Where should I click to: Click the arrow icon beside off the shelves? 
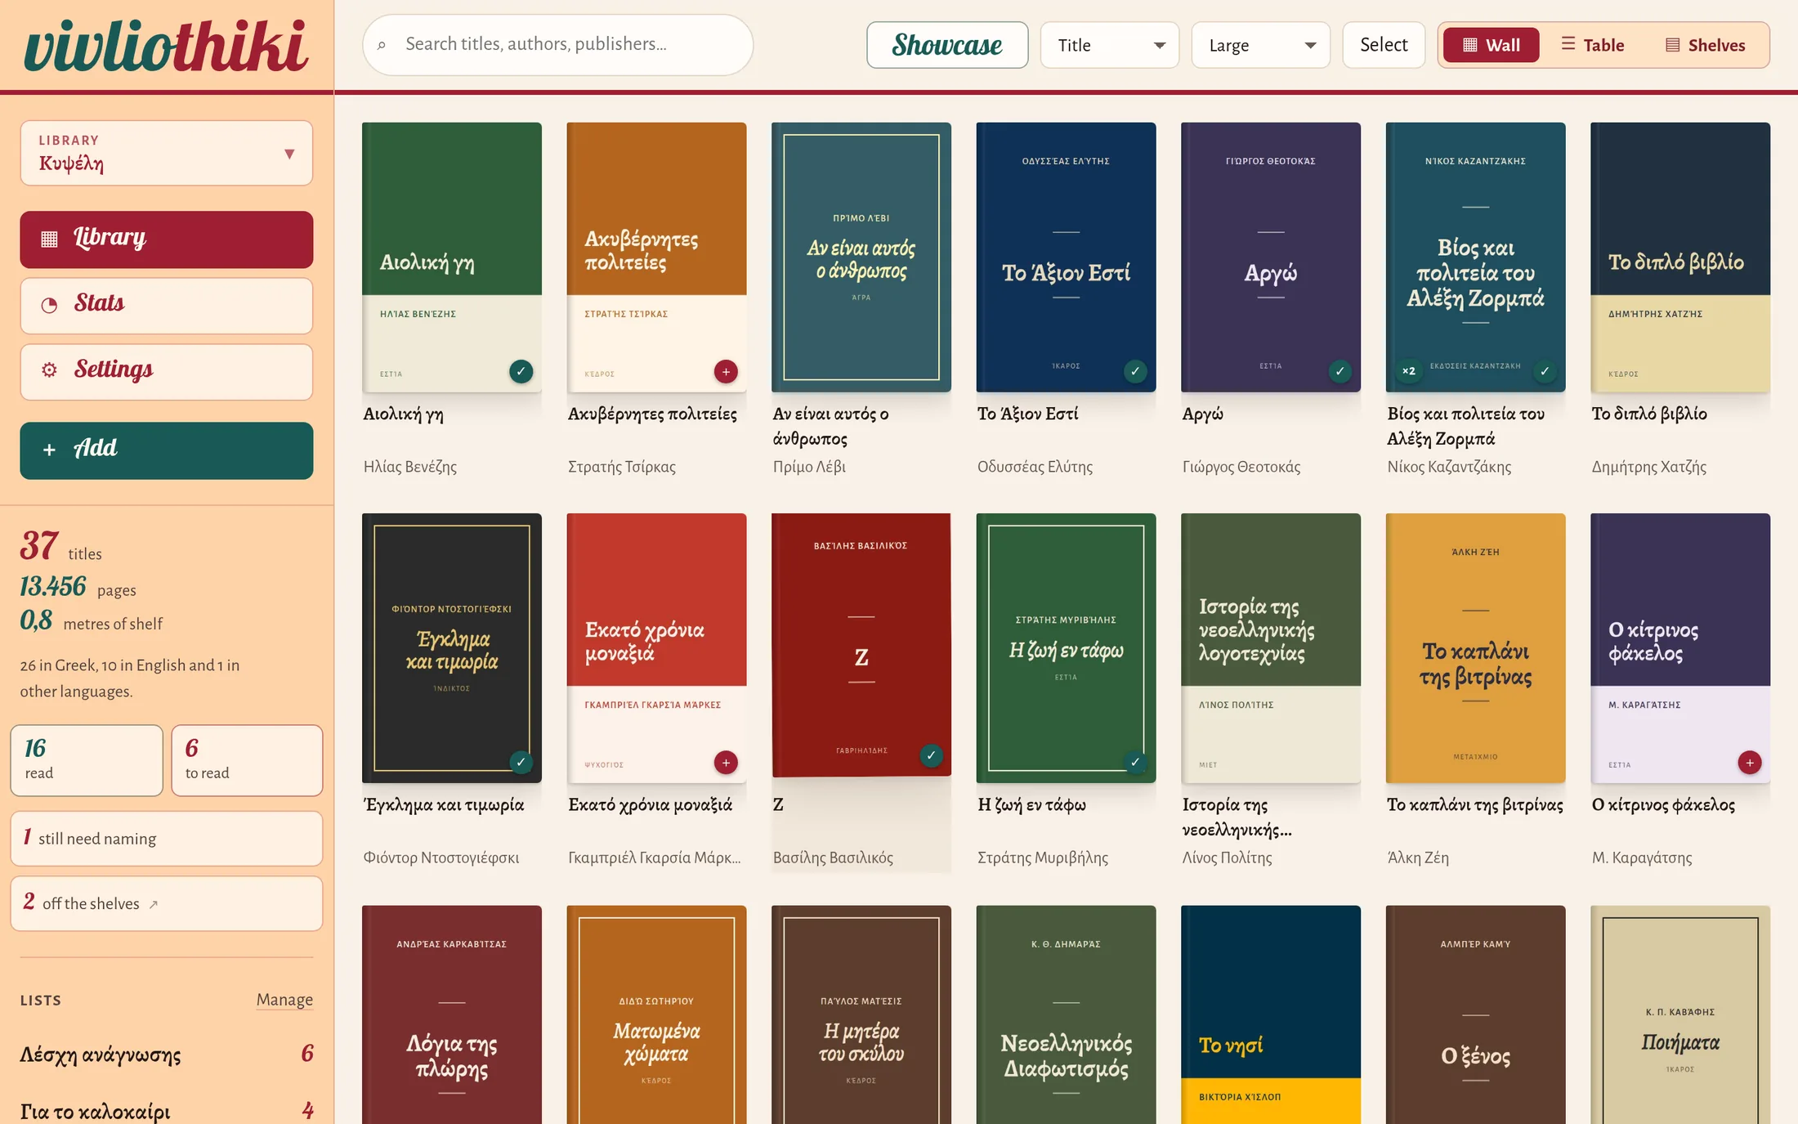pos(153,904)
